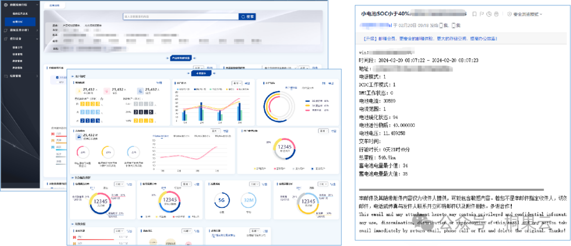Click the blue car icon beside 25,432 辆

79,137
